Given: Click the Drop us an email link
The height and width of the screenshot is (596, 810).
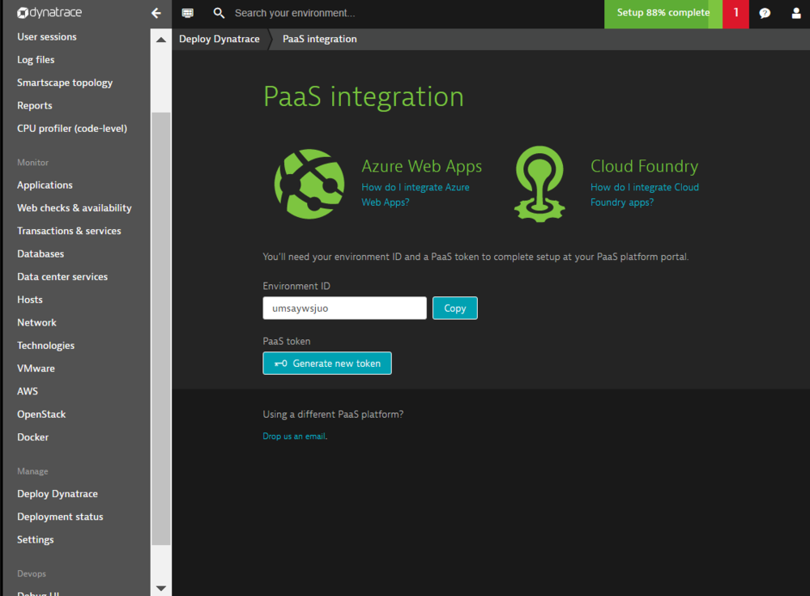Looking at the screenshot, I should pos(294,436).
